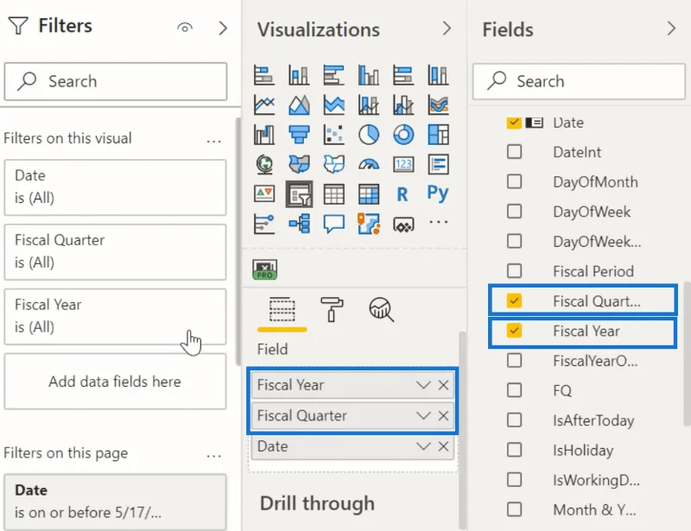
Task: Check the IsAfterToday field checkbox
Action: 514,420
